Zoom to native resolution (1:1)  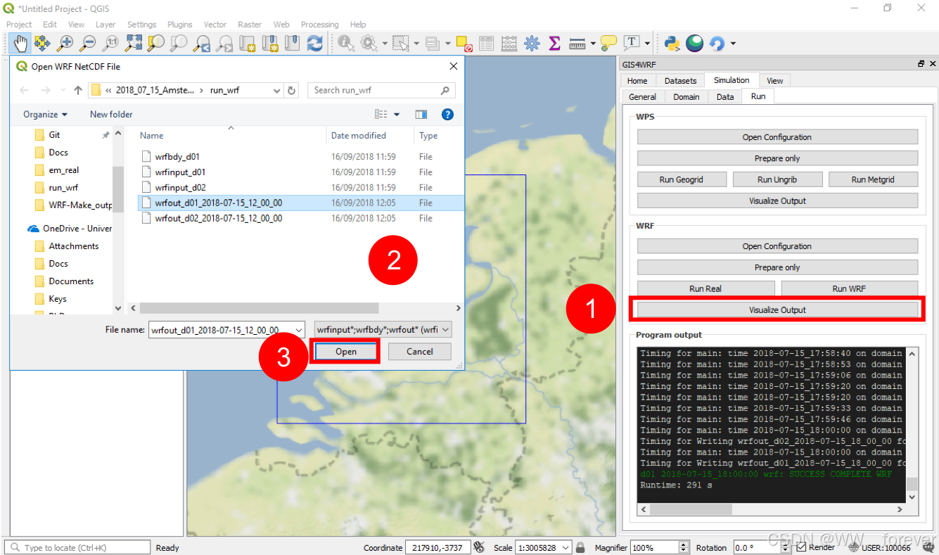pos(110,44)
